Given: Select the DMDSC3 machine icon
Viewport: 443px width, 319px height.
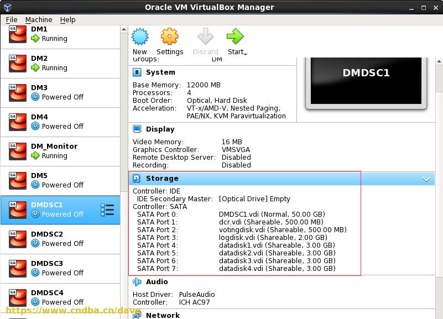Looking at the screenshot, I should 18,269.
